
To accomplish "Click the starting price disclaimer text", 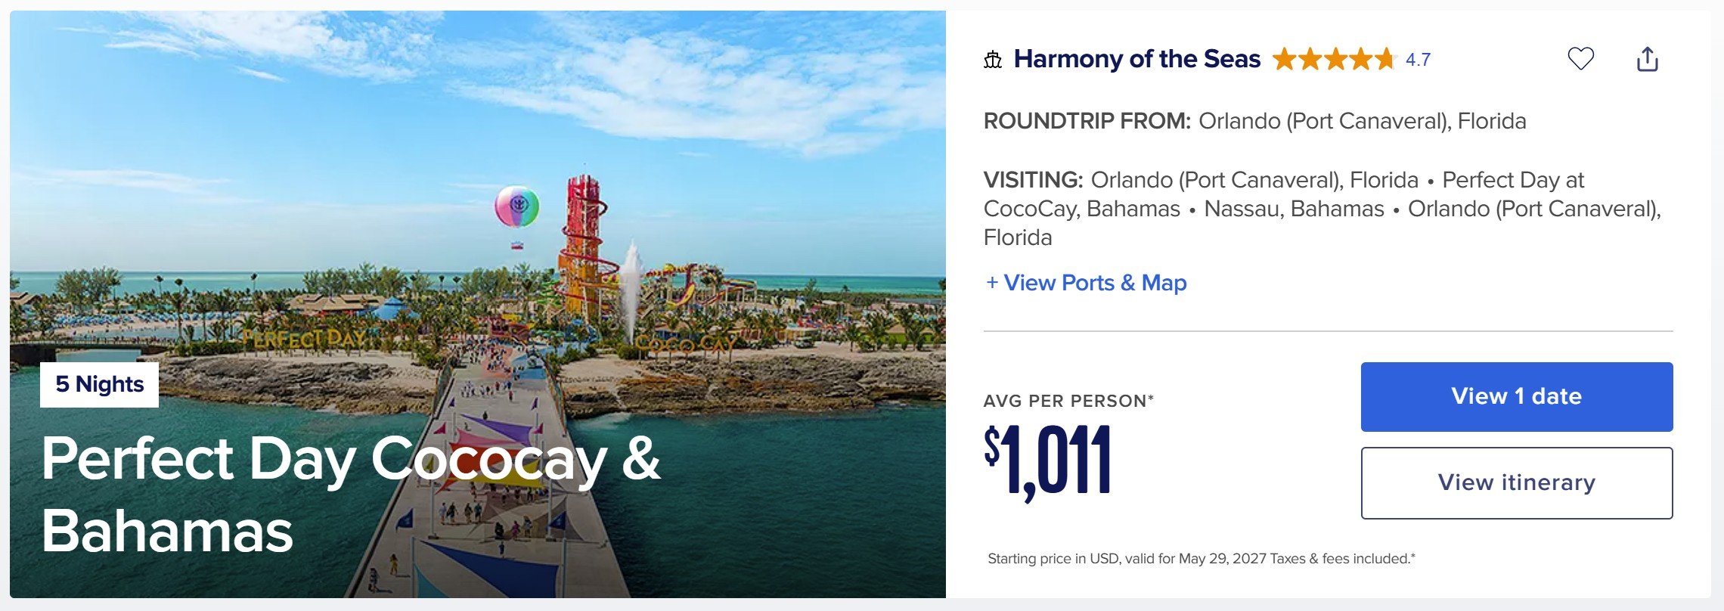I will (1201, 559).
